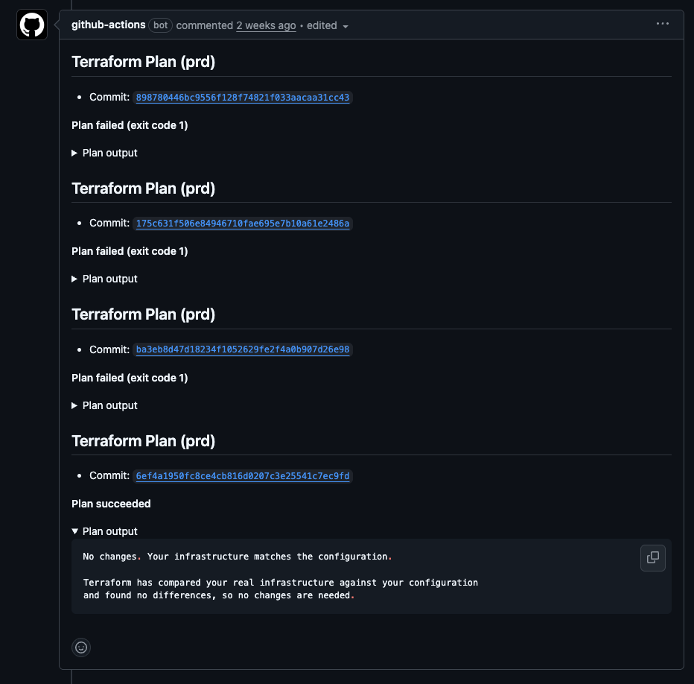Open the edited history dropdown
This screenshot has height=684, width=694.
pos(328,25)
